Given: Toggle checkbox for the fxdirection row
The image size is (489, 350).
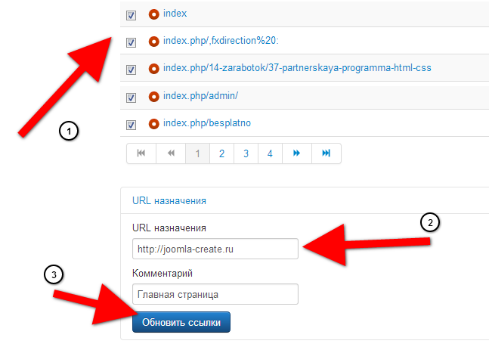Looking at the screenshot, I should point(132,42).
